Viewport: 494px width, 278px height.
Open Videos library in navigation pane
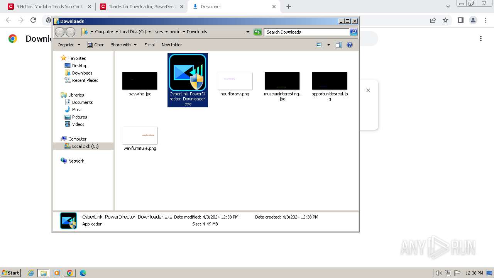[x=78, y=124]
